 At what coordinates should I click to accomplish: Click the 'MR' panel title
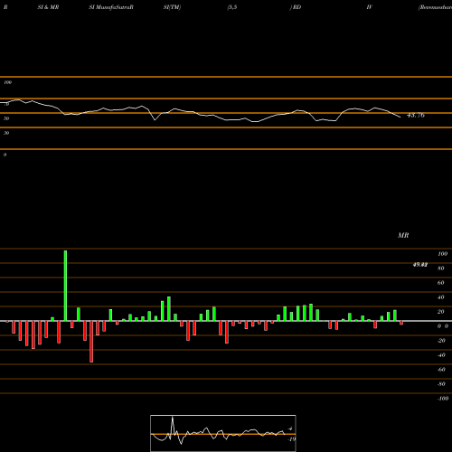point(403,235)
